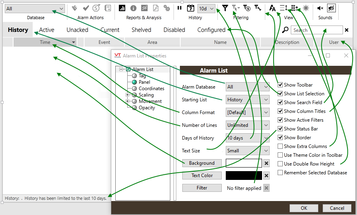The height and width of the screenshot is (215, 357).
Task: Click the acknowledge alarm checkmark icon
Action: click(x=85, y=8)
